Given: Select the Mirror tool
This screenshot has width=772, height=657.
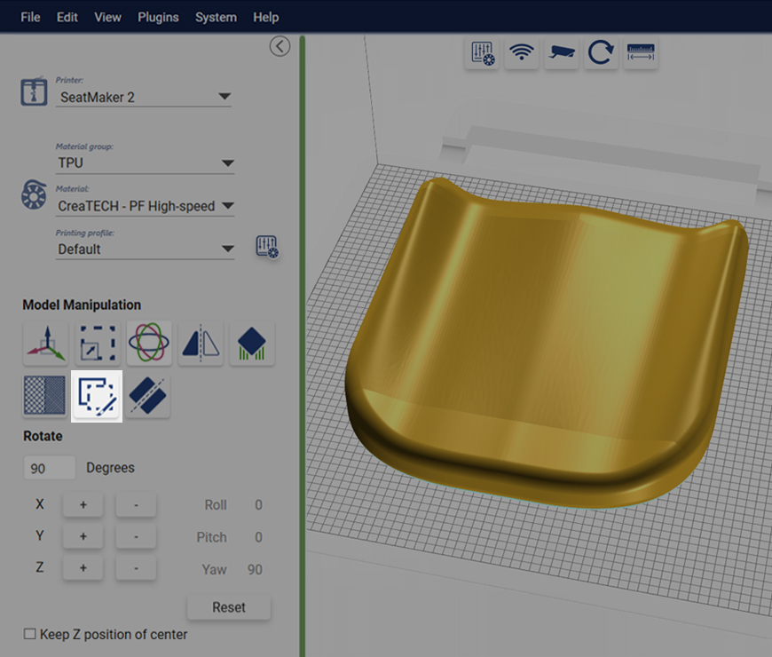Looking at the screenshot, I should click(x=201, y=344).
